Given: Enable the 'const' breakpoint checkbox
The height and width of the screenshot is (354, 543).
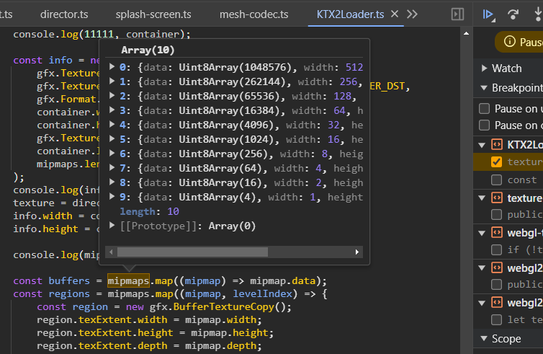Looking at the screenshot, I should coord(496,180).
